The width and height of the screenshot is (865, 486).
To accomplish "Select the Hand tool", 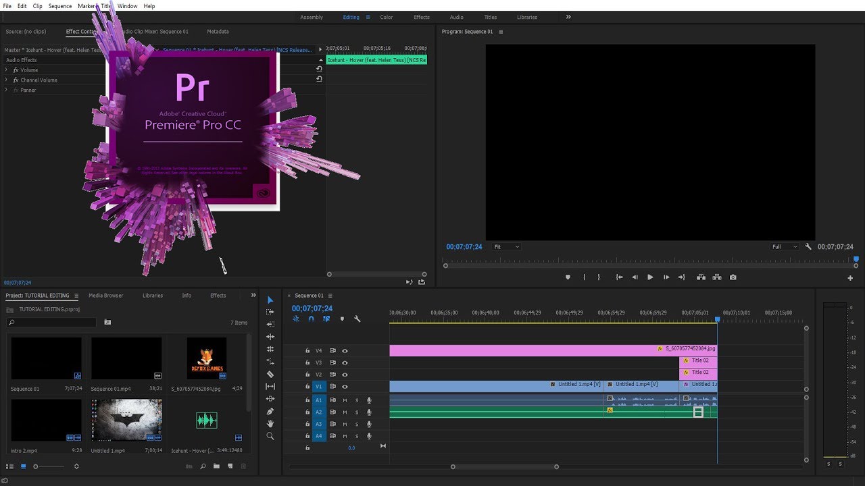I will pos(270,423).
